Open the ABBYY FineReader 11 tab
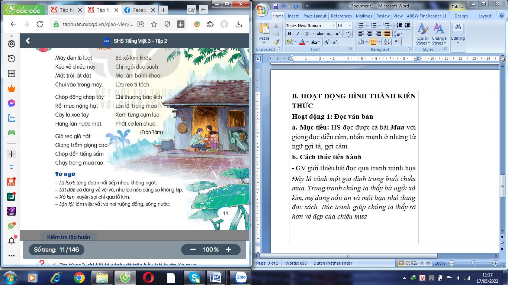Viewport: 508px width, 285px height. [427, 16]
